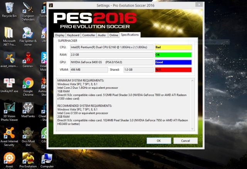Click the SUPERHACKER group label

click(68, 41)
